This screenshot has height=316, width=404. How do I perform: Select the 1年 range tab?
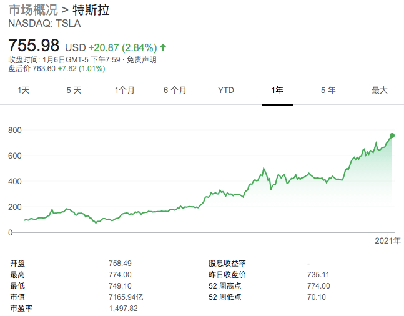coord(277,91)
